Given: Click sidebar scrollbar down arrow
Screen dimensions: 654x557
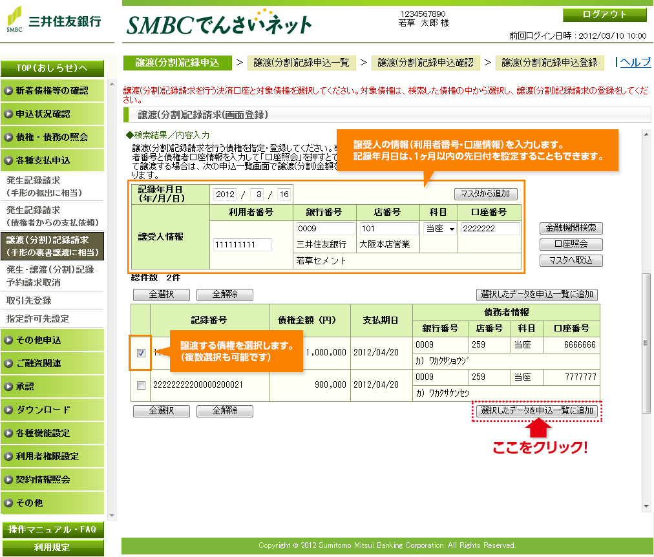Looking at the screenshot, I should 112,516.
